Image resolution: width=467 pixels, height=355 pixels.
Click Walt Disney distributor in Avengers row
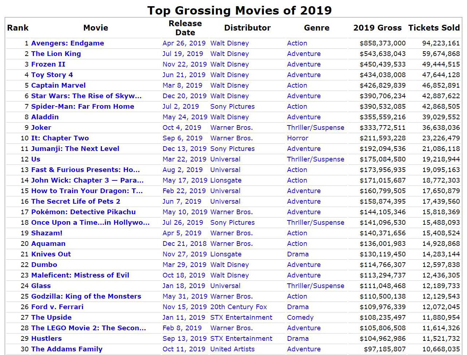click(230, 43)
